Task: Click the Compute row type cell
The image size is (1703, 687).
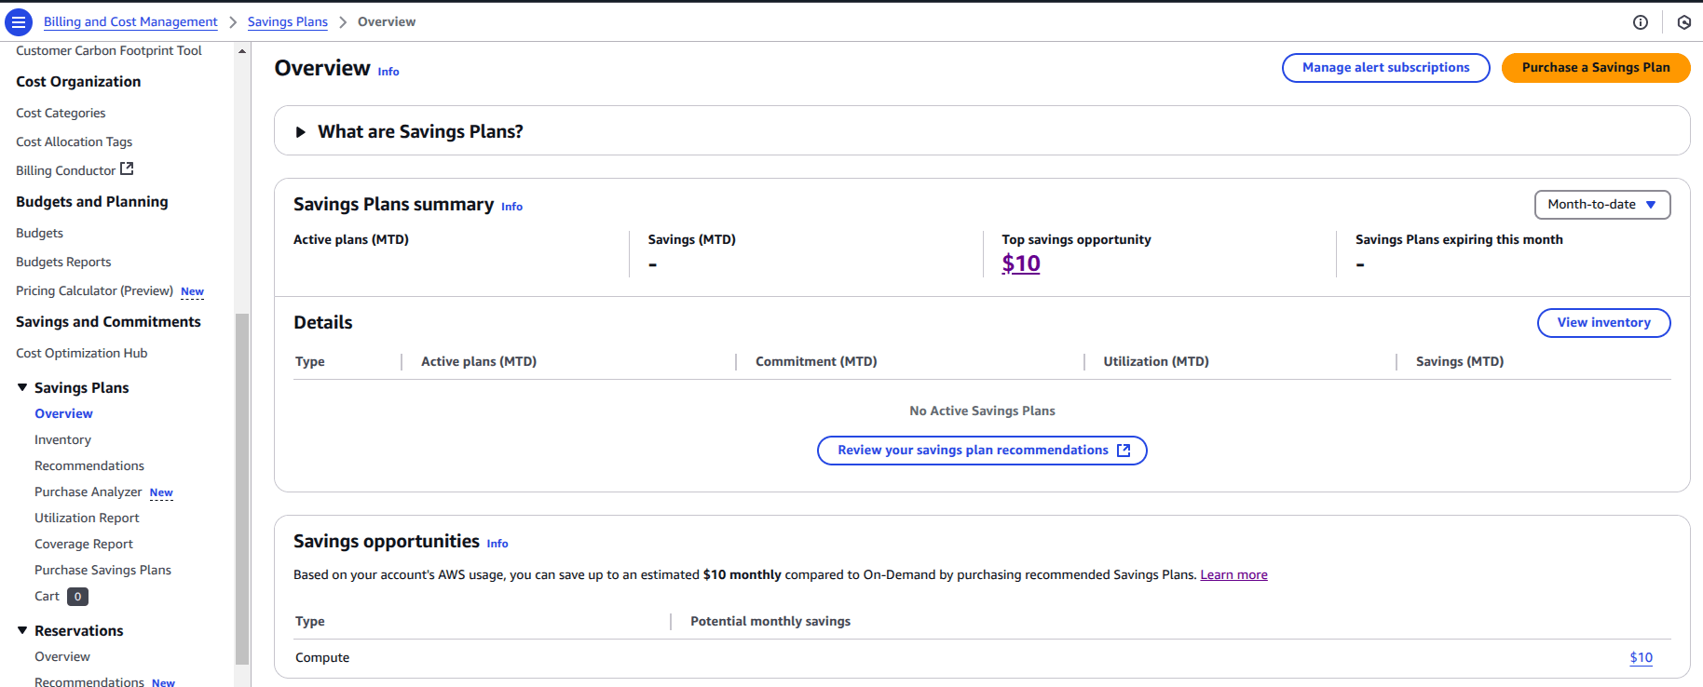Action: [x=322, y=658]
